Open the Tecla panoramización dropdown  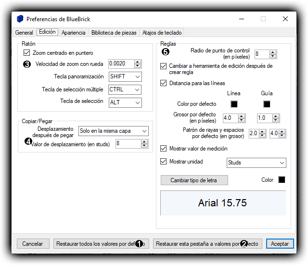click(125, 76)
